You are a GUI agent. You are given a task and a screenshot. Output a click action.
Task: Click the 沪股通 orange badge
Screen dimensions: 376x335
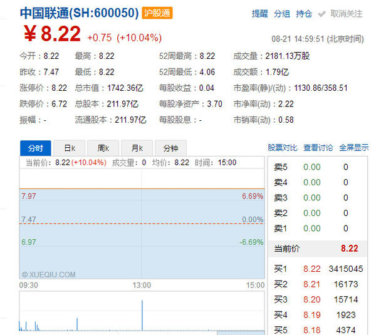[157, 13]
